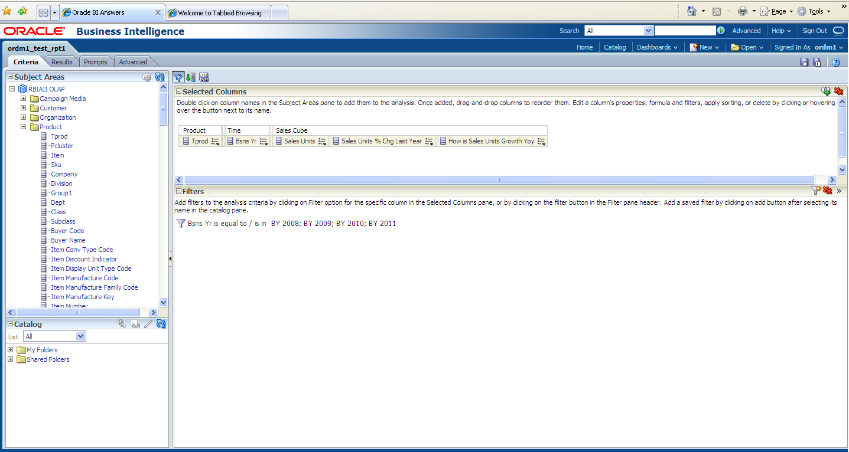Click the filter funnel toolbar icon
This screenshot has width=849, height=452.
click(178, 77)
